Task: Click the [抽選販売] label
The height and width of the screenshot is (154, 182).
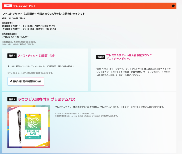Action: pyautogui.click(x=7, y=23)
